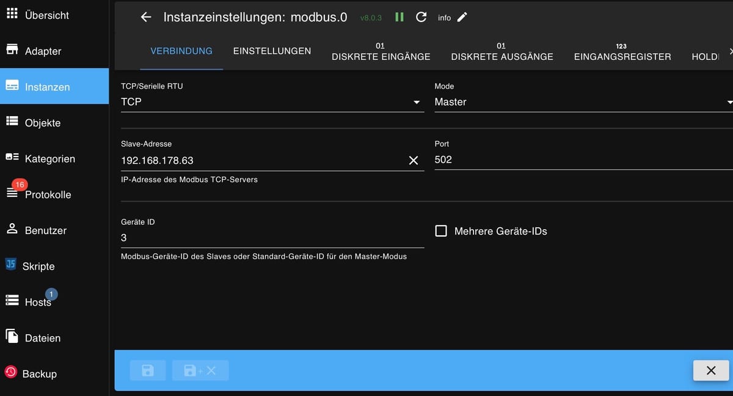Click the save and close icon button
Viewport: 733px width, 396px height.
click(200, 370)
